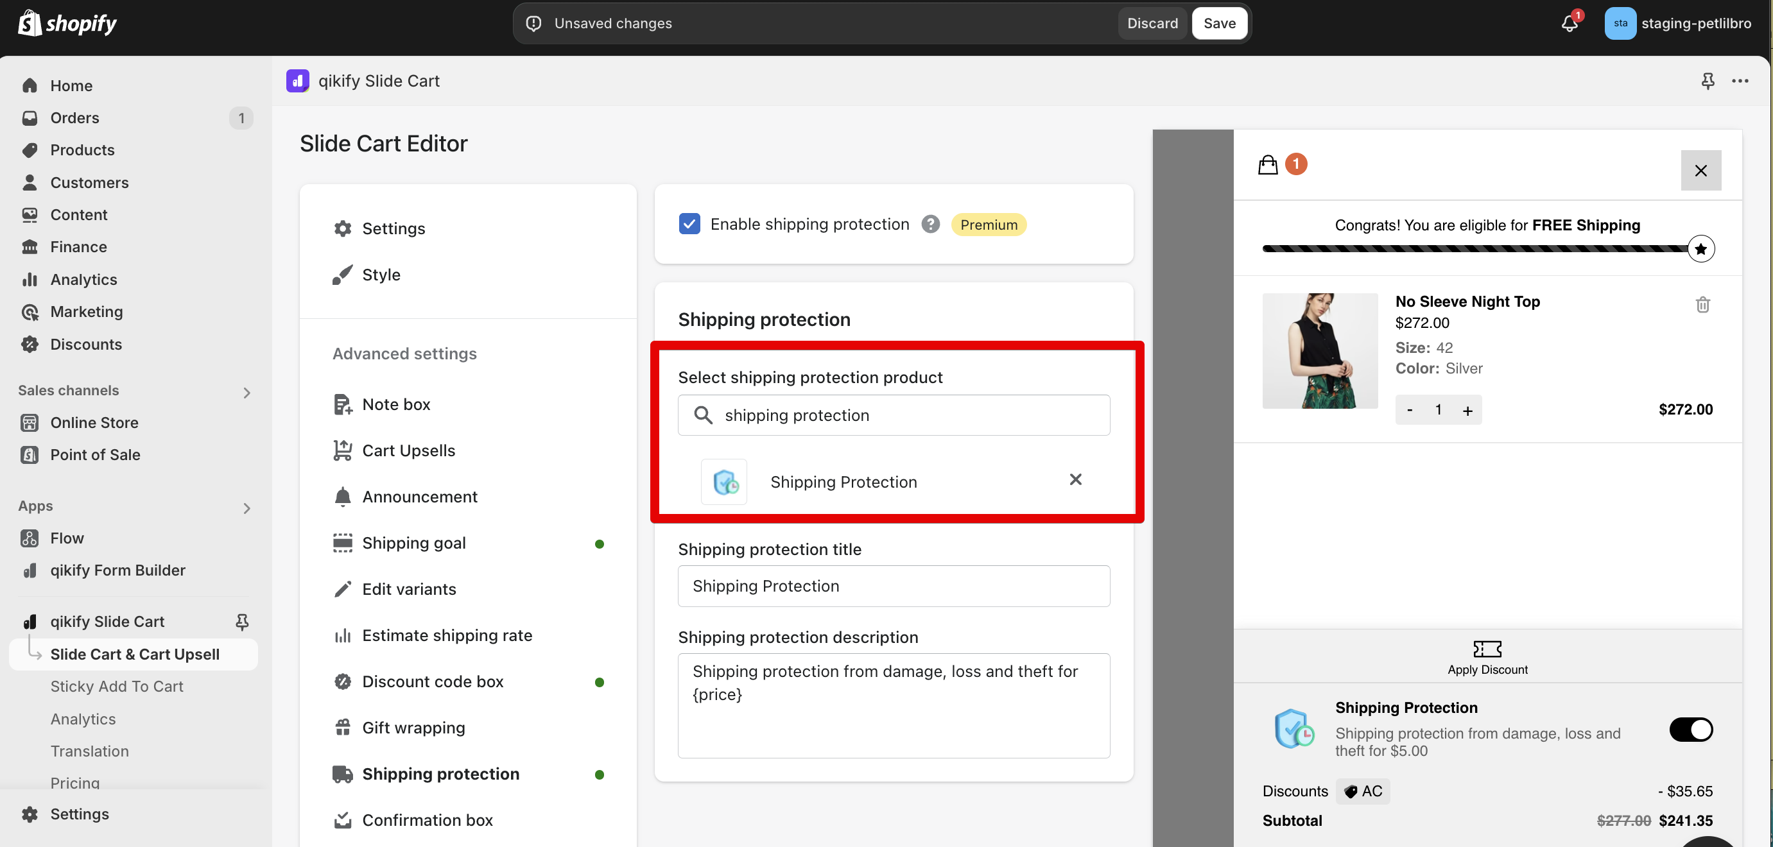1773x847 pixels.
Task: Click the product search field
Action: 894,415
